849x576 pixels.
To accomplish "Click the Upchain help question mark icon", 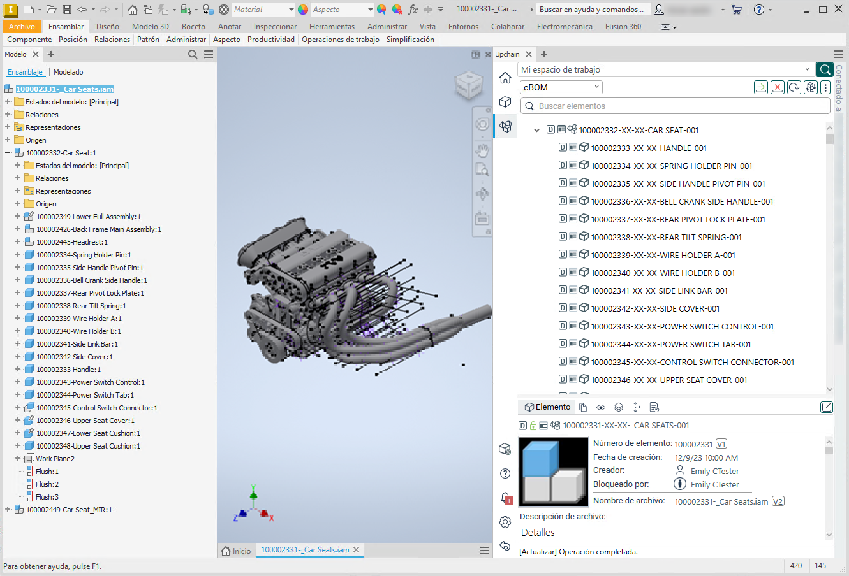I will pyautogui.click(x=505, y=473).
